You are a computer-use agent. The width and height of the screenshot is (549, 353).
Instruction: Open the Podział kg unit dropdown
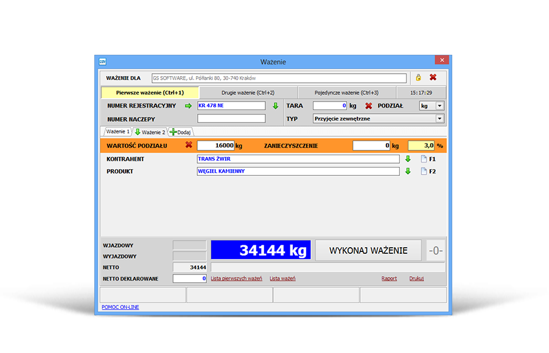coord(439,106)
